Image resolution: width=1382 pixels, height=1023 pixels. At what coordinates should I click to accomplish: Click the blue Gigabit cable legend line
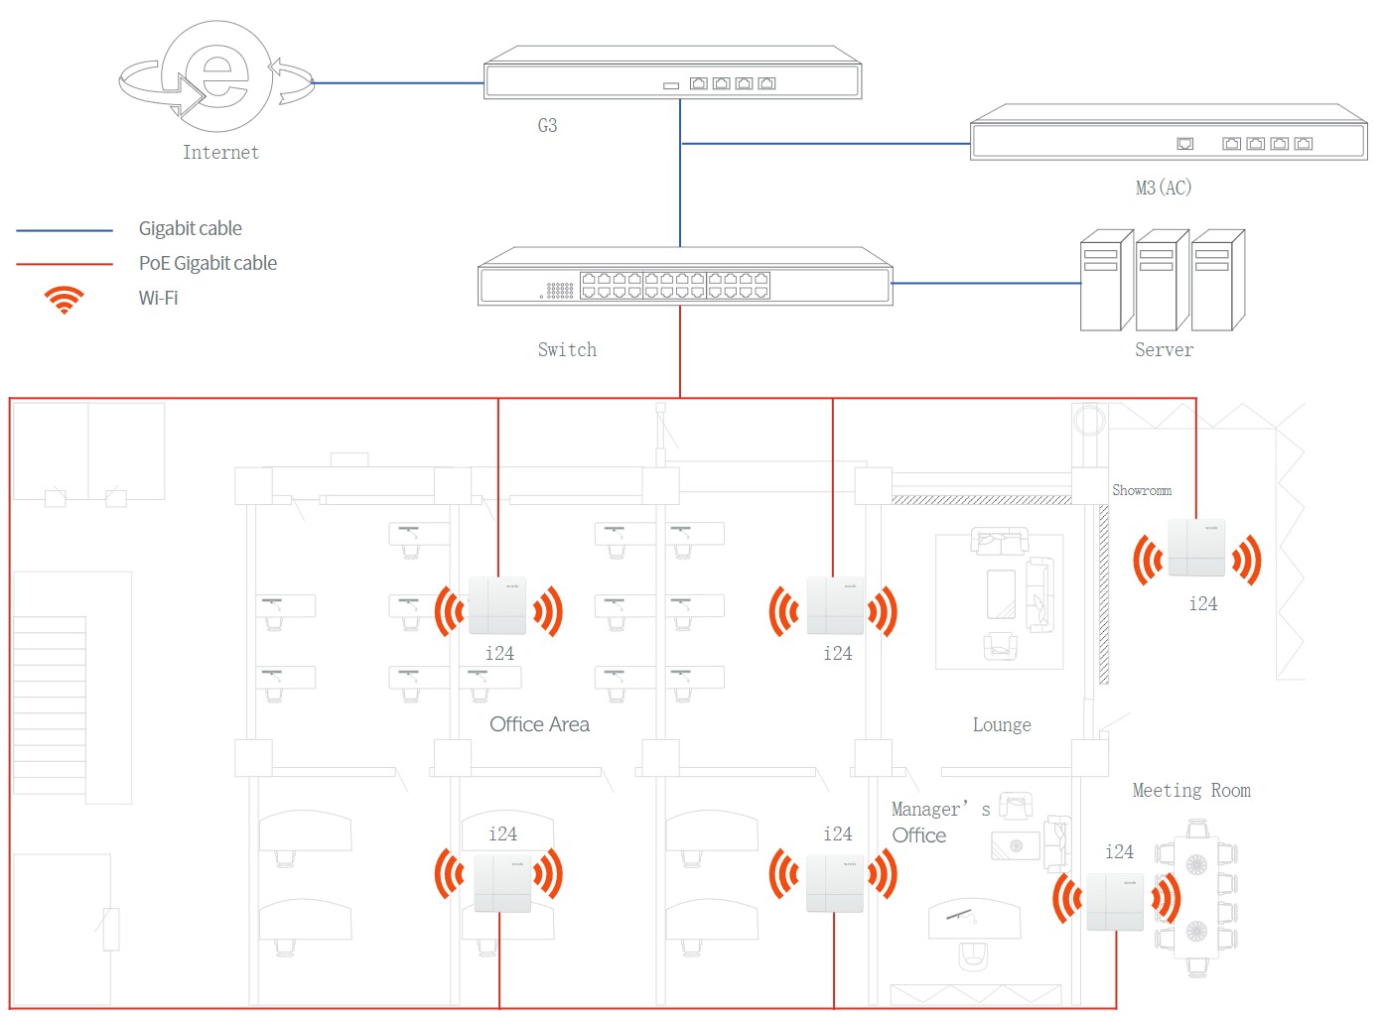[65, 231]
